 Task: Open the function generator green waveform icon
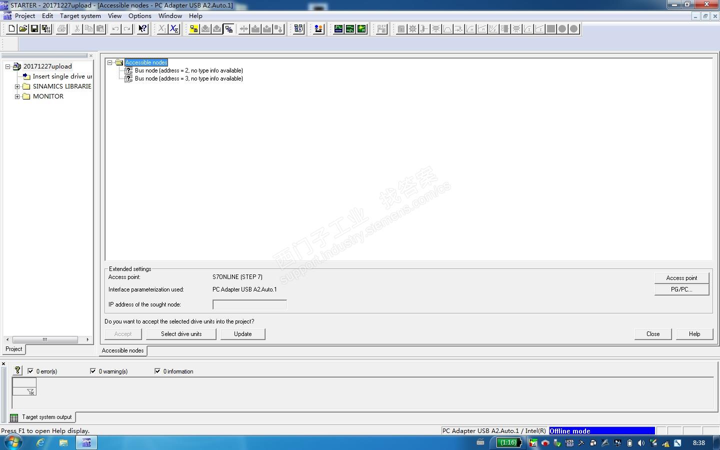(x=350, y=29)
